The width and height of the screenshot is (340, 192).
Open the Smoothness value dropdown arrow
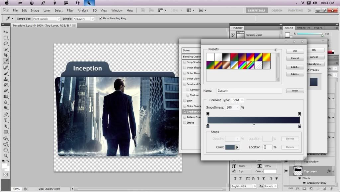(238, 107)
